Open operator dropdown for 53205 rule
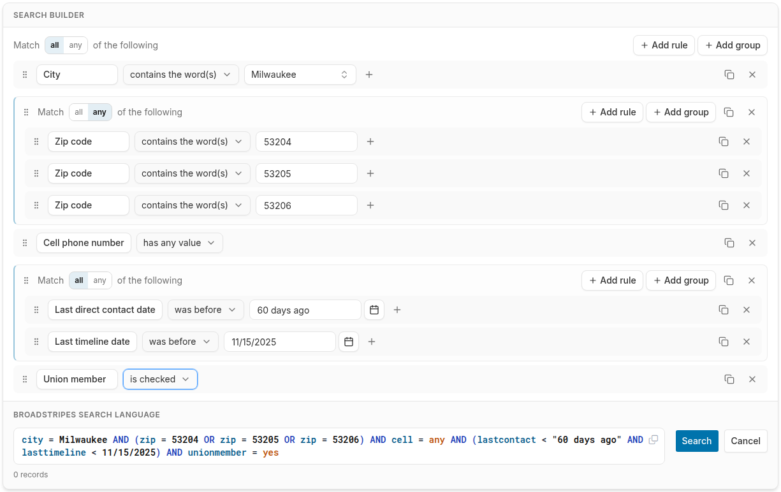Image resolution: width=781 pixels, height=492 pixels. pyautogui.click(x=193, y=173)
